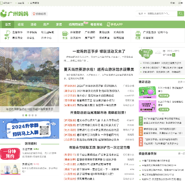Click the 登录 link at top right

point(173,3)
